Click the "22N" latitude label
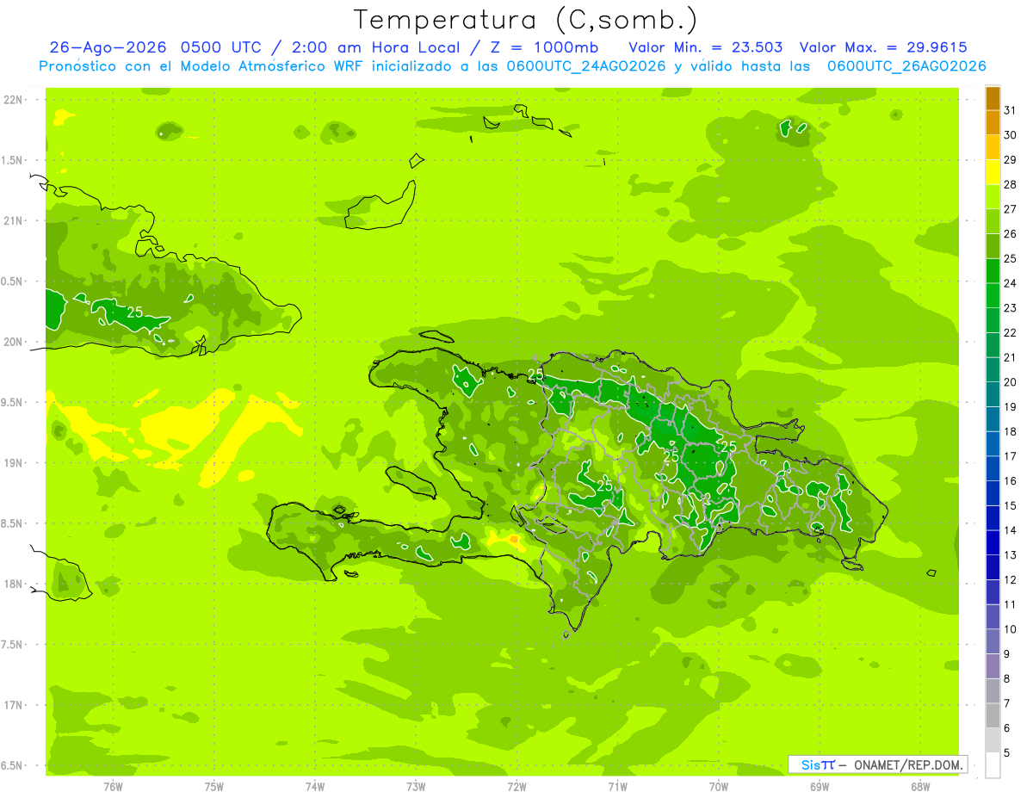The height and width of the screenshot is (798, 1033). [13, 100]
